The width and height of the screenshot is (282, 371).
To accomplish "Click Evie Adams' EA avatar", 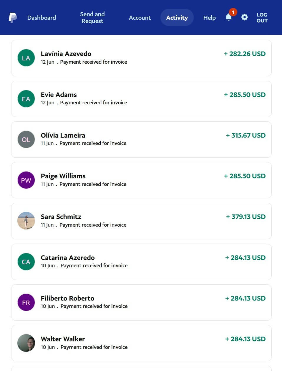I will tap(26, 99).
